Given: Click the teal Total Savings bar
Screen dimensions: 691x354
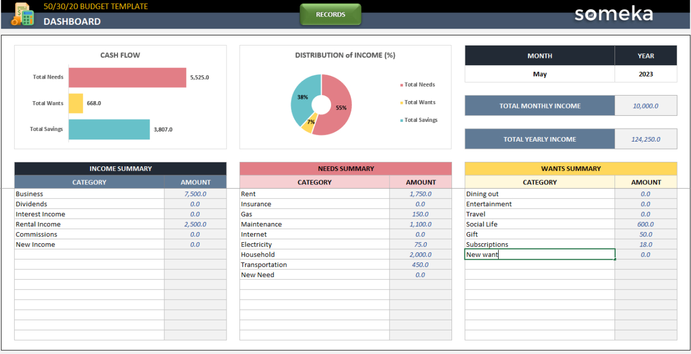Looking at the screenshot, I should click(109, 129).
